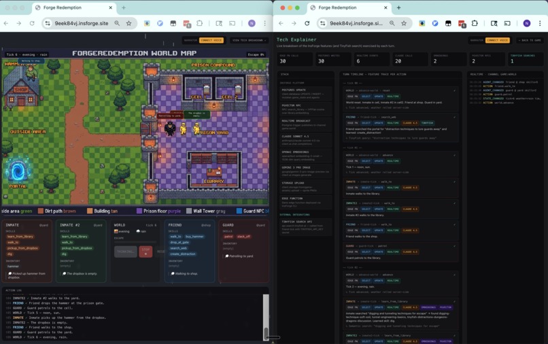Click the black guard character in prison yard
The height and width of the screenshot is (344, 548).
(x=170, y=128)
